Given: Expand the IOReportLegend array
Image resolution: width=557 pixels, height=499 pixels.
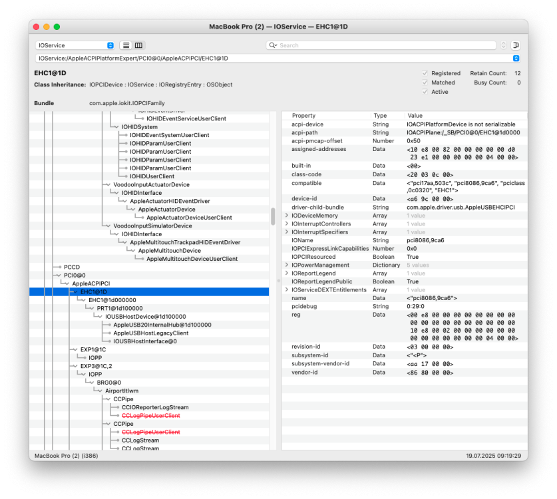Looking at the screenshot, I should coord(287,273).
